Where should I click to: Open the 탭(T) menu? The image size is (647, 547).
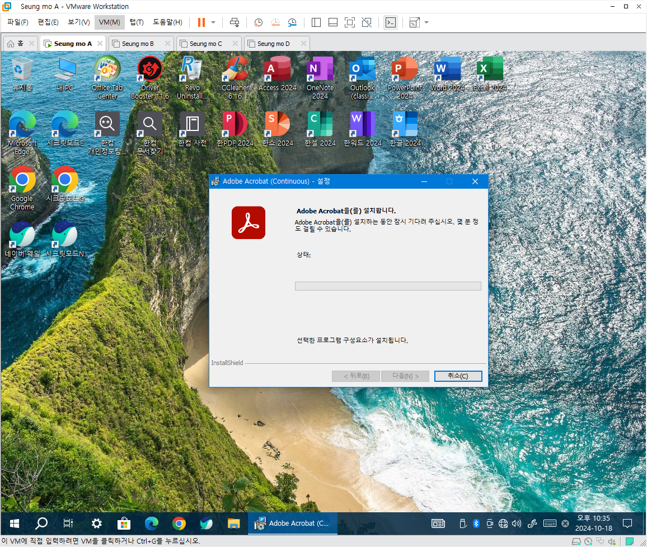(137, 22)
